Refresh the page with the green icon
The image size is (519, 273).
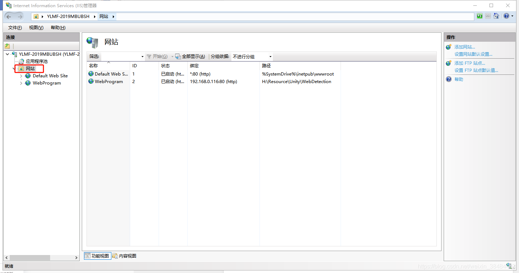coord(479,16)
